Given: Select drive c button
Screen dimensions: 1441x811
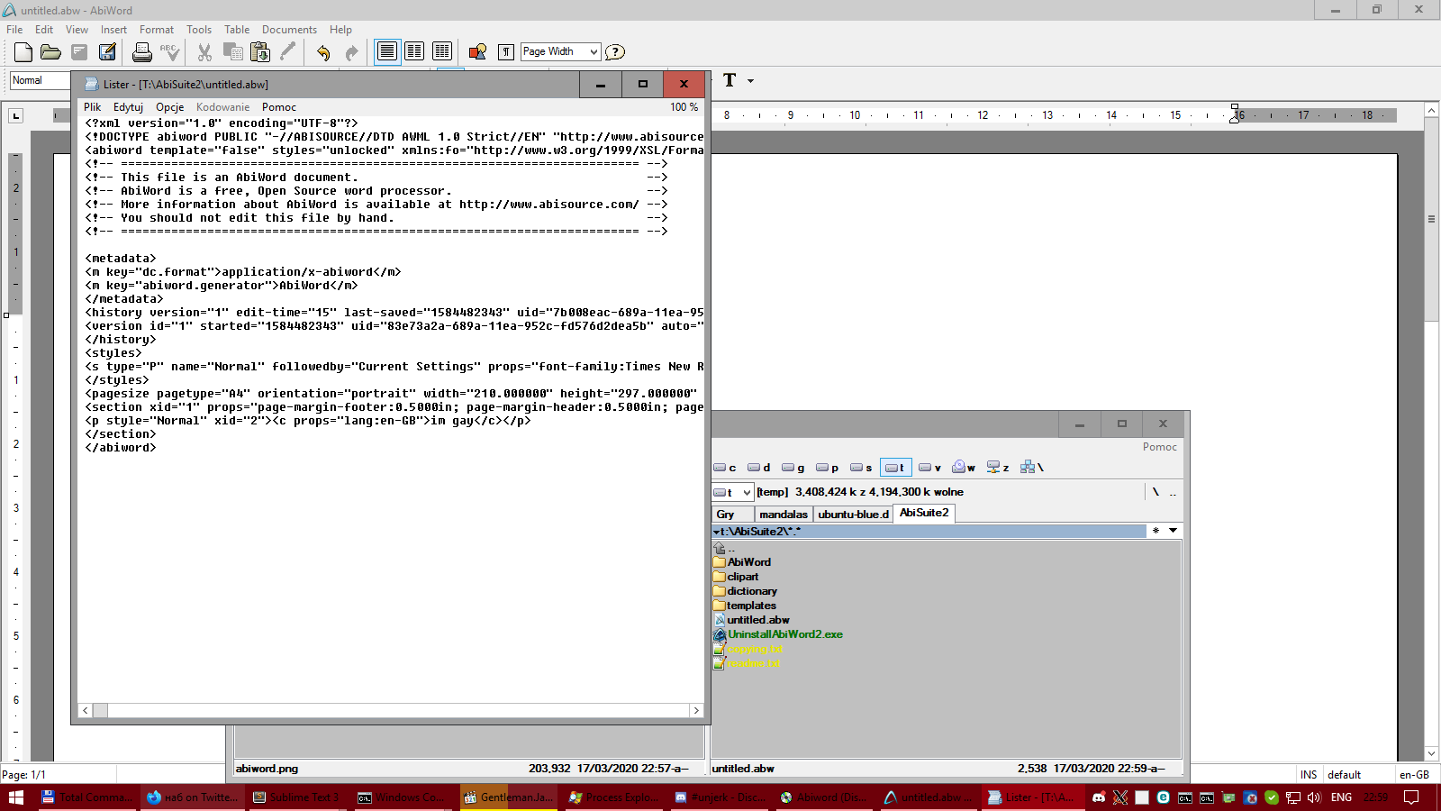Looking at the screenshot, I should (x=725, y=468).
